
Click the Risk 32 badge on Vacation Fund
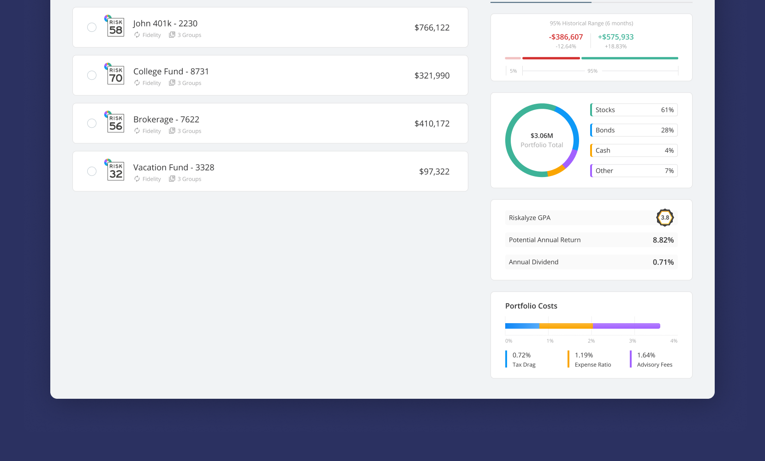pyautogui.click(x=115, y=171)
